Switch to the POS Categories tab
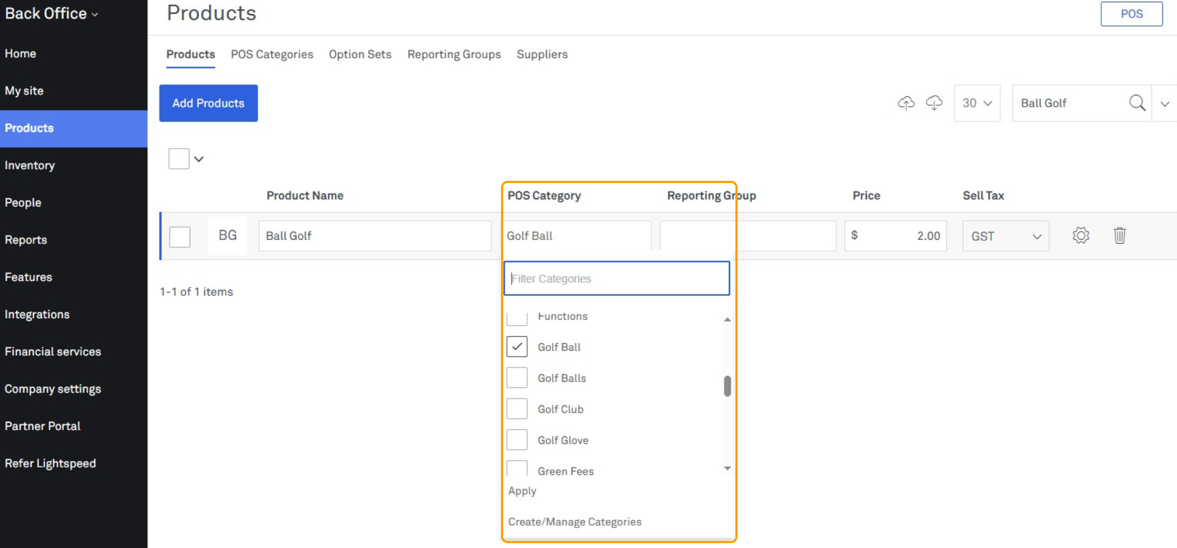Viewport: 1177px width, 548px height. click(271, 54)
